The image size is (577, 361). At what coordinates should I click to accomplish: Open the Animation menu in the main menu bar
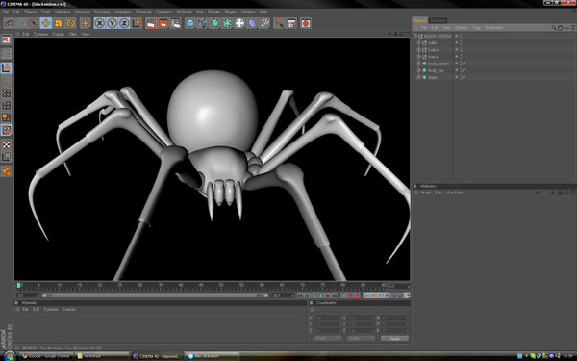123,12
